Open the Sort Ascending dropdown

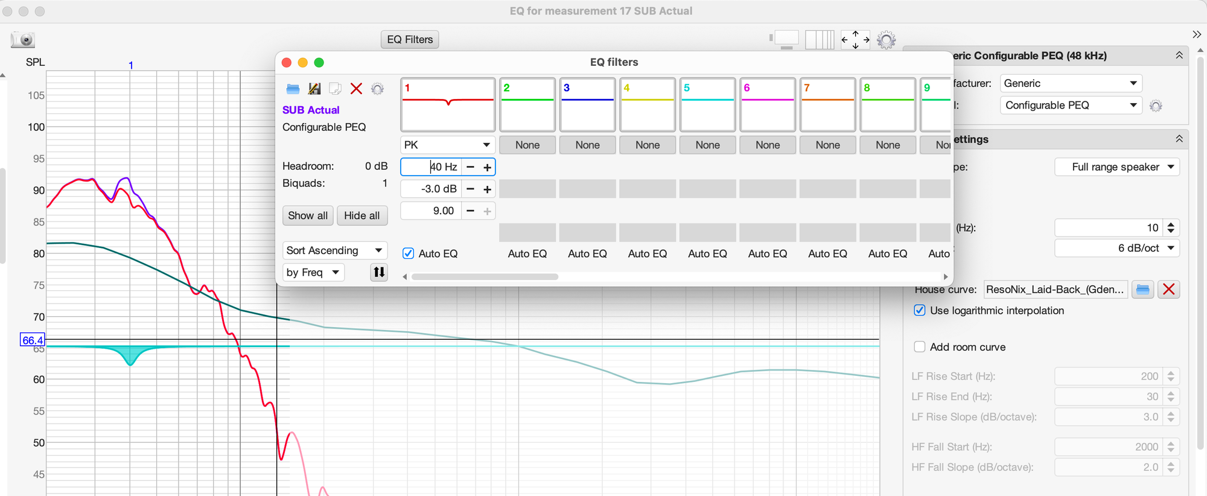[x=335, y=250]
